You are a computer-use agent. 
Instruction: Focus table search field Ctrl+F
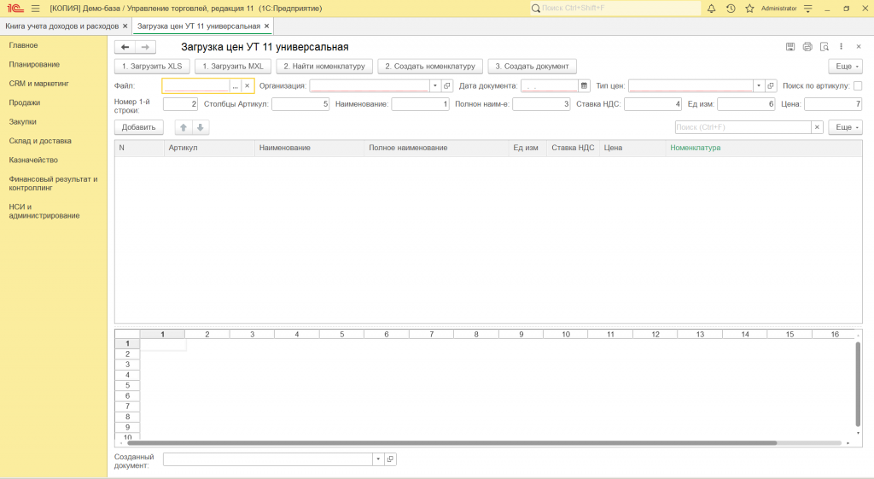pyautogui.click(x=743, y=127)
